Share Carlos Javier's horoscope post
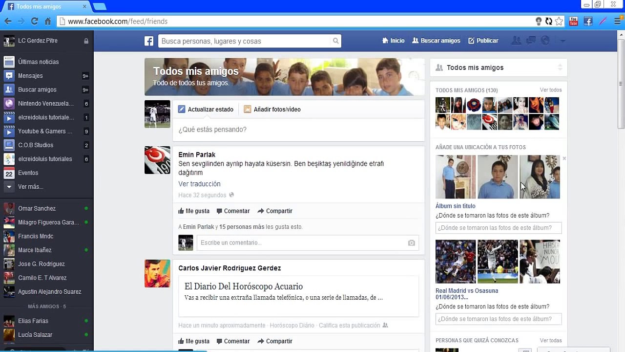625x352 pixels. pos(275,341)
